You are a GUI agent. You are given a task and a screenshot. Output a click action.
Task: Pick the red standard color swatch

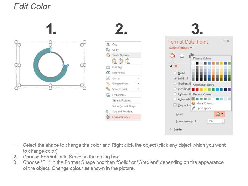[x=197, y=89]
